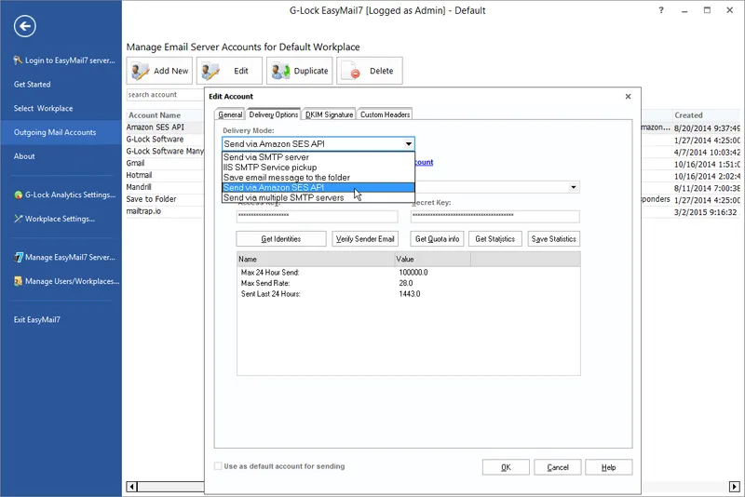Screen dimensions: 745x497
Task: Click the Save Statistics button
Action: tap(553, 239)
